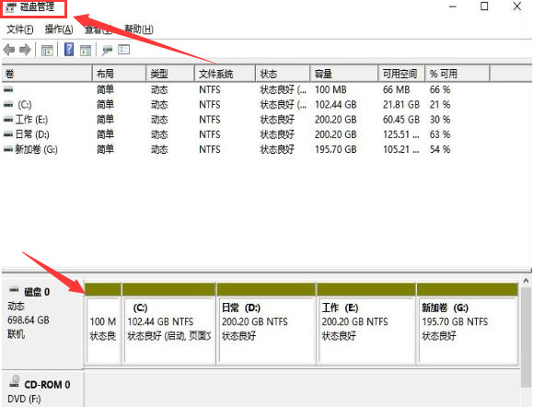Select the drive icon beside 新加卷 (G:)
The width and height of the screenshot is (533, 407).
click(8, 149)
